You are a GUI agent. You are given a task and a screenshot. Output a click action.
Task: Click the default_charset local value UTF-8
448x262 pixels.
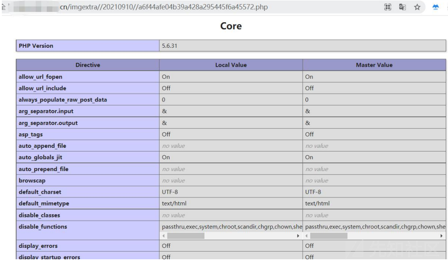[x=169, y=192]
